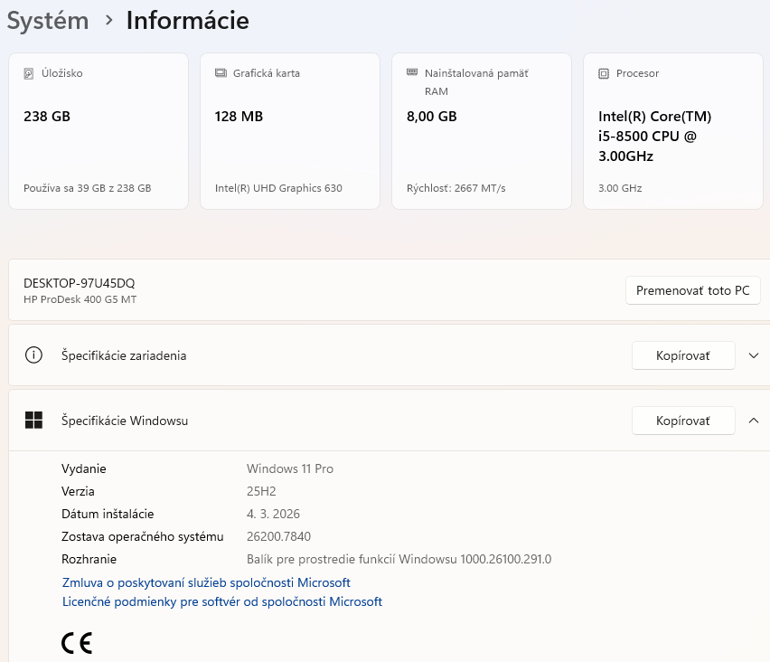Open the Grafická karta 128 MB card

tap(290, 131)
